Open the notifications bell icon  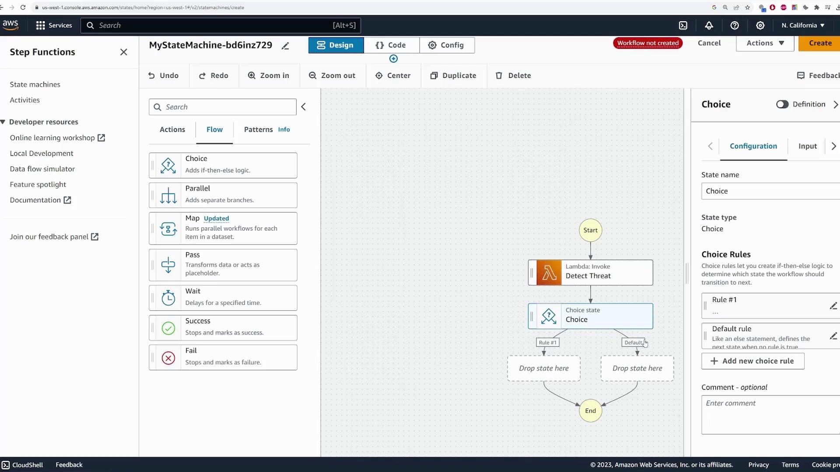(709, 25)
